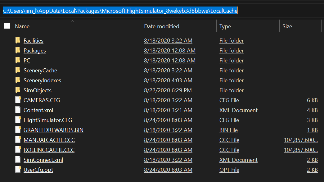Viewport: 324px width, 182px height.
Task: Click the Content.xml file icon
Action: pos(18,110)
